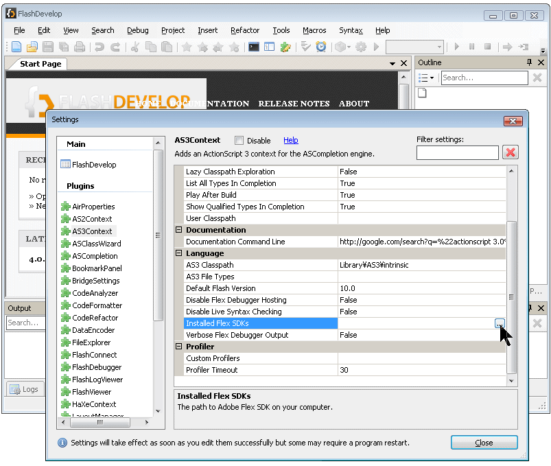Image resolution: width=551 pixels, height=466 pixels.
Task: Open the Start Page tab list dropdown arrow
Action: coord(392,64)
